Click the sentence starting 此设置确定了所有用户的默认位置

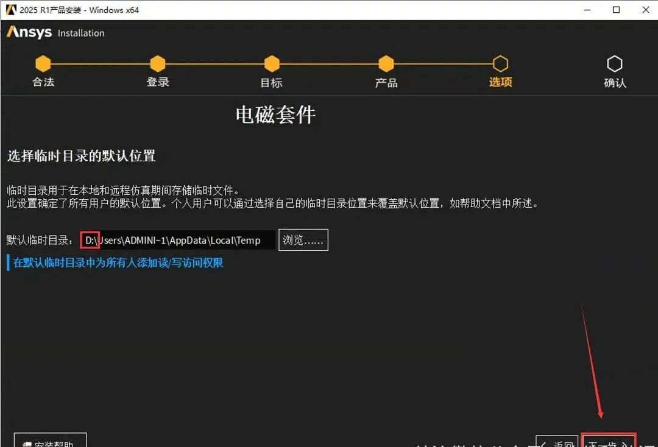[x=273, y=203]
